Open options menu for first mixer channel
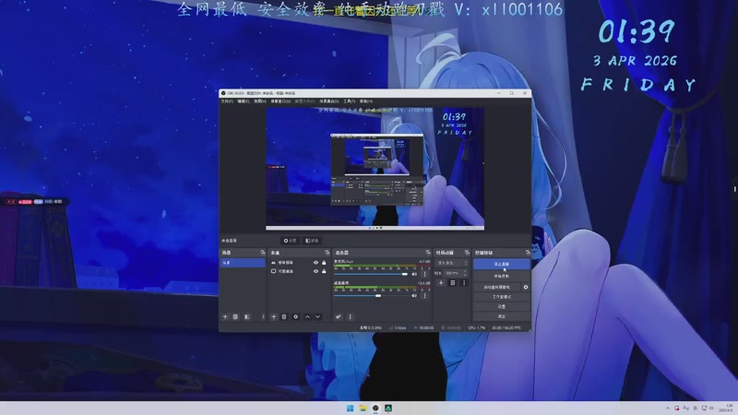This screenshot has width=738, height=415. coord(424,274)
